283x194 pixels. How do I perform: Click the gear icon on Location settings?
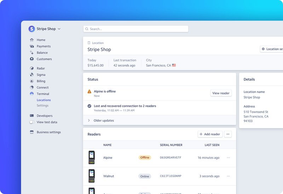coord(263,49)
